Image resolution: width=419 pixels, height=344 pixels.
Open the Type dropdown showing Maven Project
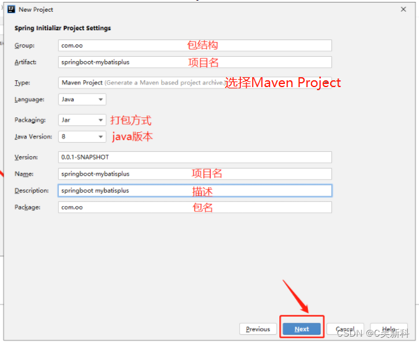(x=195, y=83)
